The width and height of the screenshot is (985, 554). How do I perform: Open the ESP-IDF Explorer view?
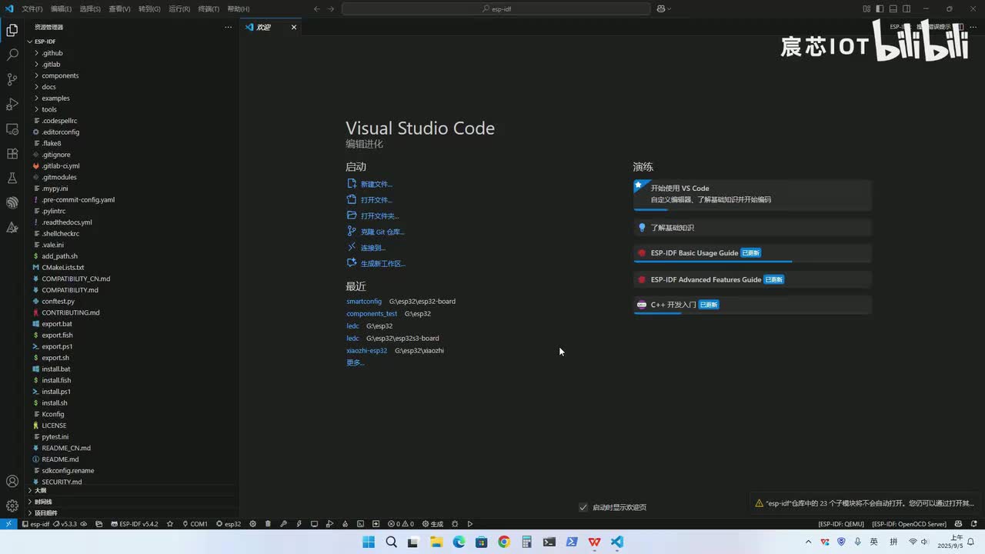tap(12, 203)
